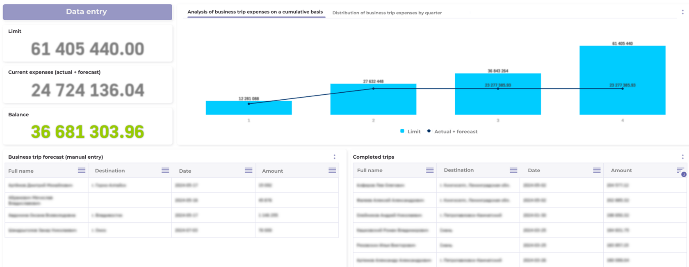Click the line data point on quarter 1
The image size is (689, 267).
pos(249,104)
